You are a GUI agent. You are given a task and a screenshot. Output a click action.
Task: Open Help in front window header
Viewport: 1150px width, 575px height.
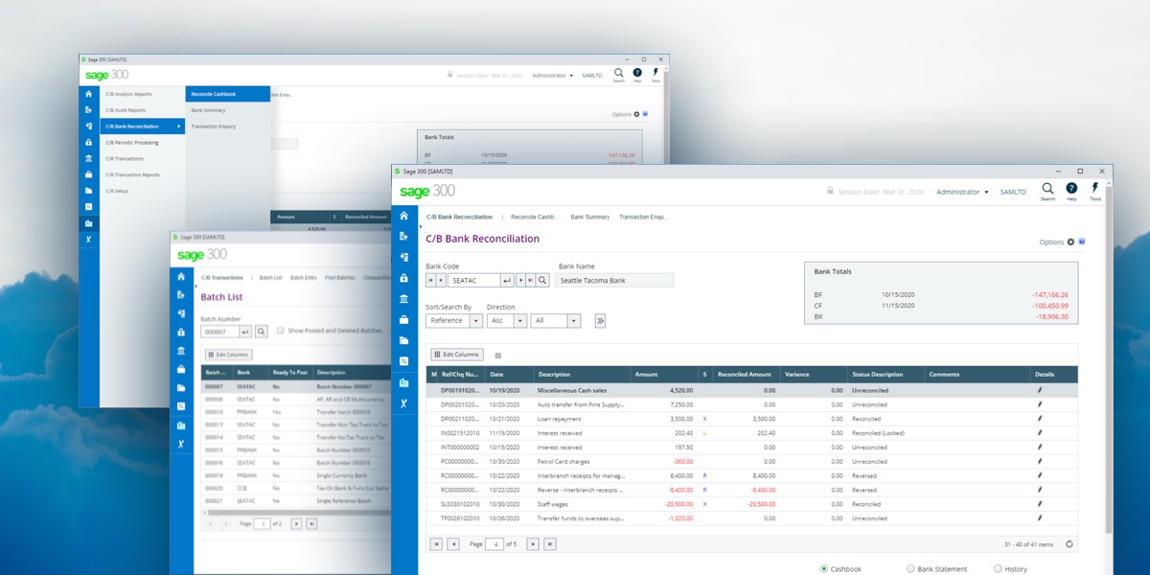click(1071, 191)
